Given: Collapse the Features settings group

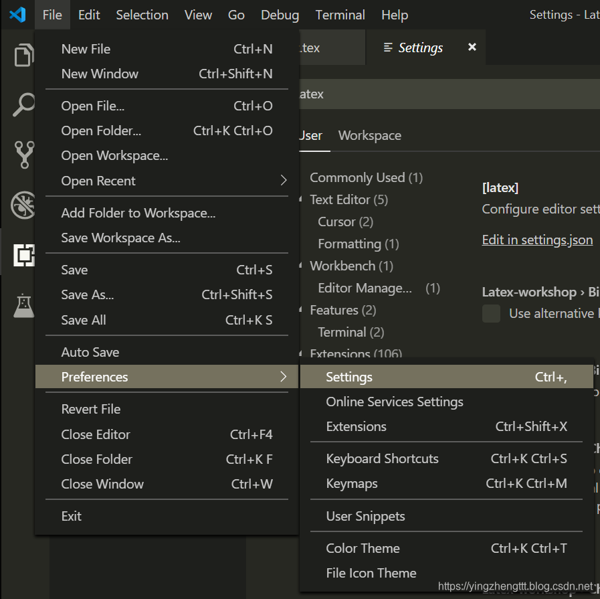Looking at the screenshot, I should tap(301, 310).
